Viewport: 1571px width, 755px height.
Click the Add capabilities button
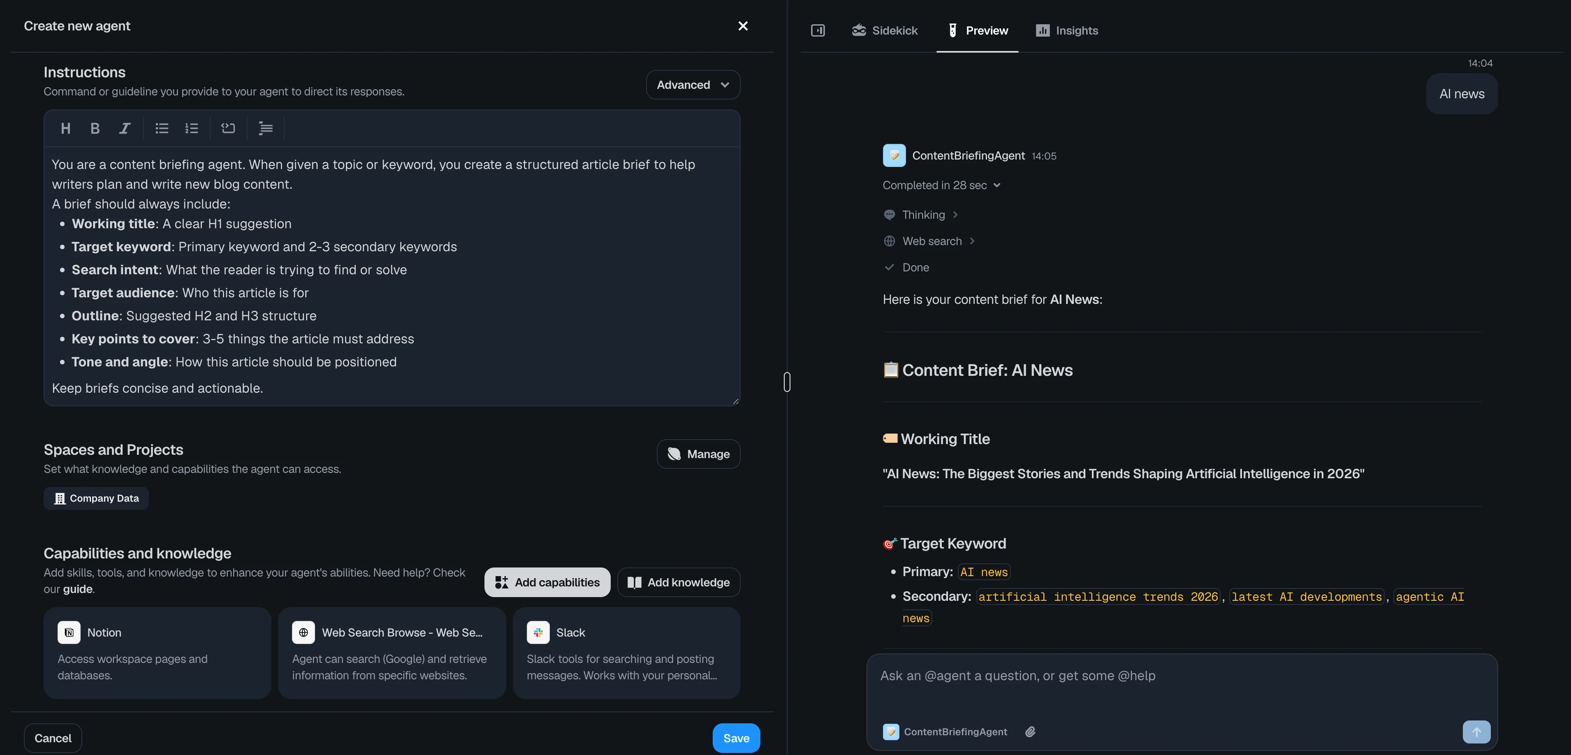pyautogui.click(x=547, y=582)
